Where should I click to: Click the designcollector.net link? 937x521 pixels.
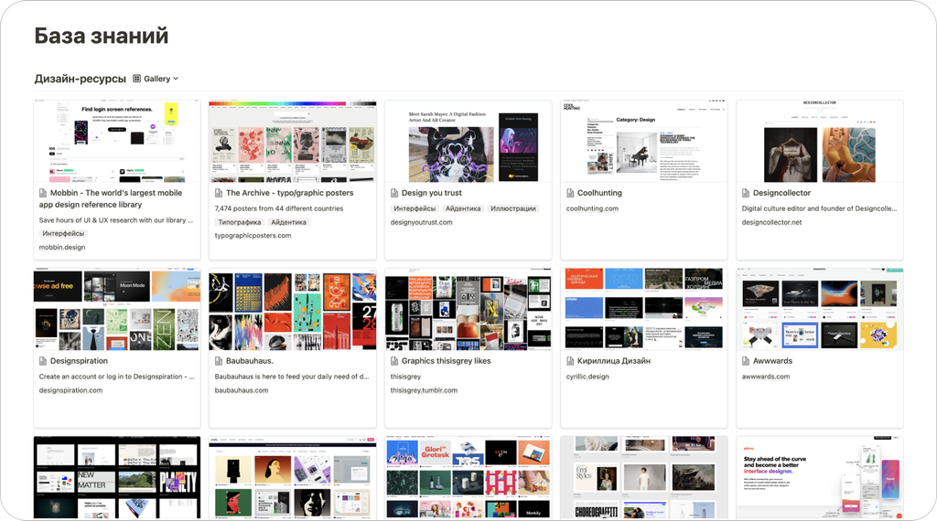coord(771,222)
